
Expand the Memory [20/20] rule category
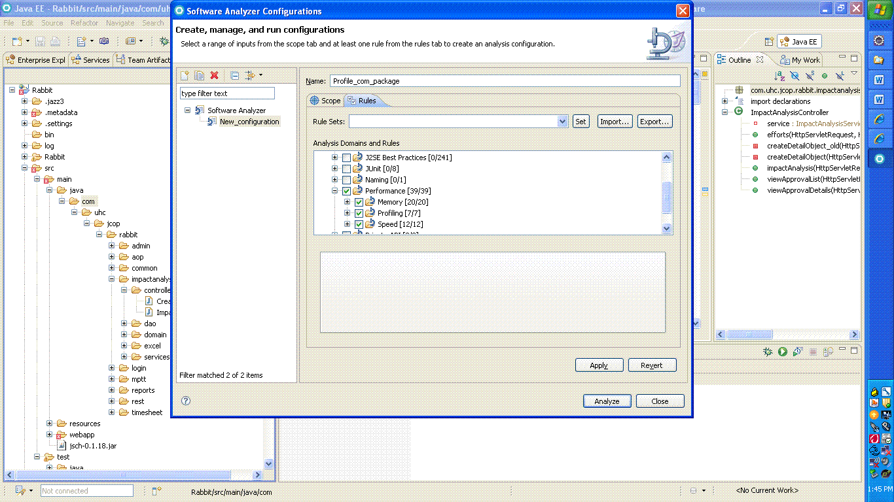coord(348,202)
